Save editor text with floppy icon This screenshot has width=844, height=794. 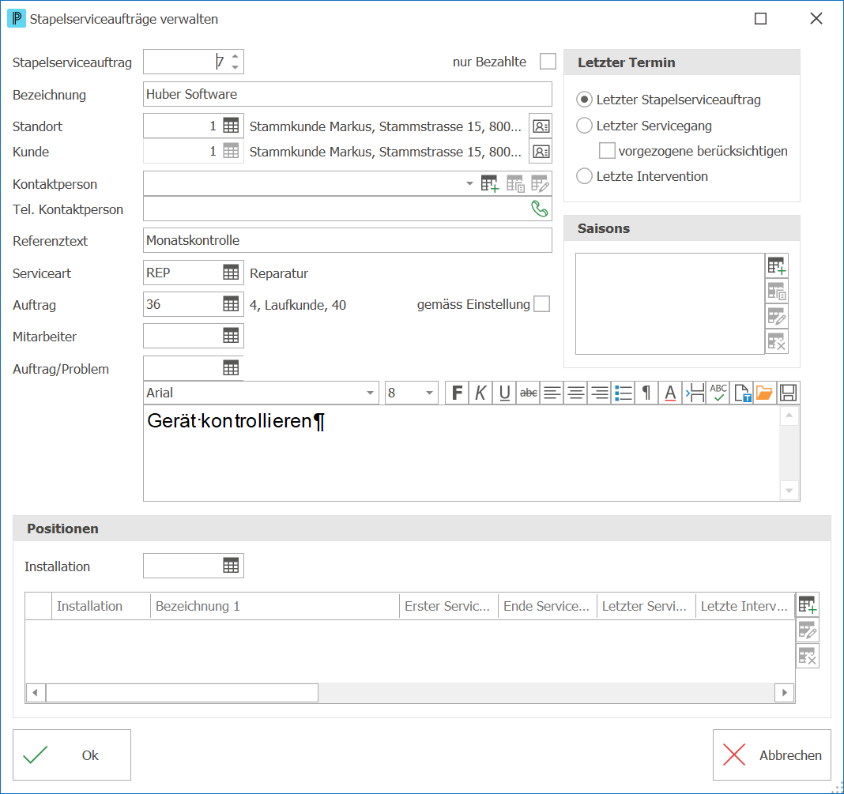788,393
